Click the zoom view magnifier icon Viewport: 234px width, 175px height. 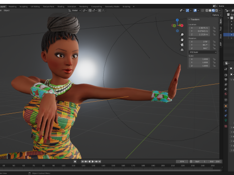pyautogui.click(x=182, y=35)
